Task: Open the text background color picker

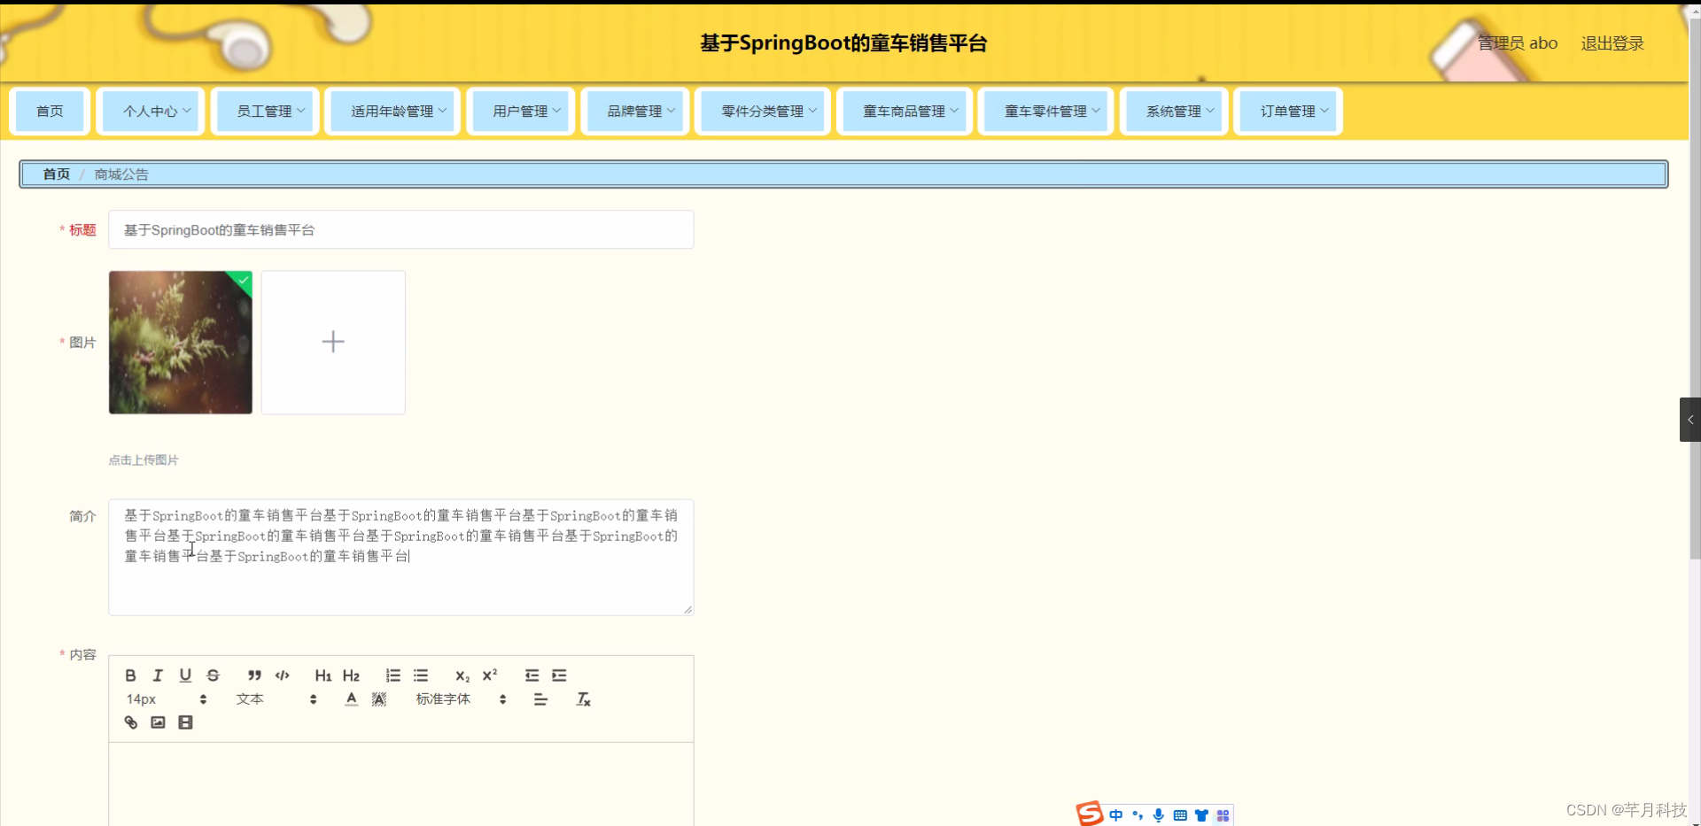Action: 379,699
